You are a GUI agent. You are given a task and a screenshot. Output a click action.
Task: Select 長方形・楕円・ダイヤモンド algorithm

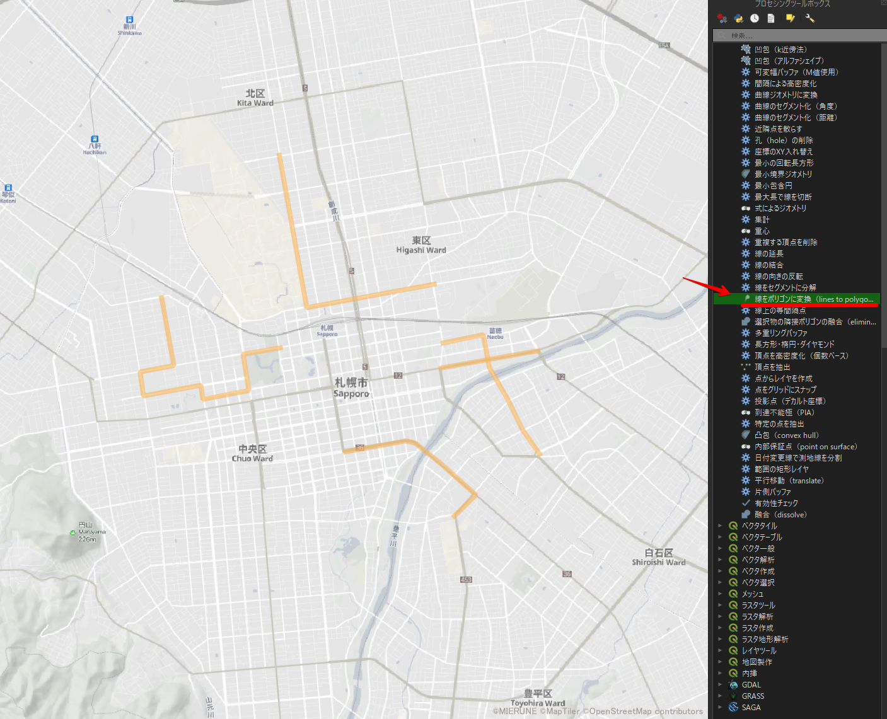(x=794, y=344)
